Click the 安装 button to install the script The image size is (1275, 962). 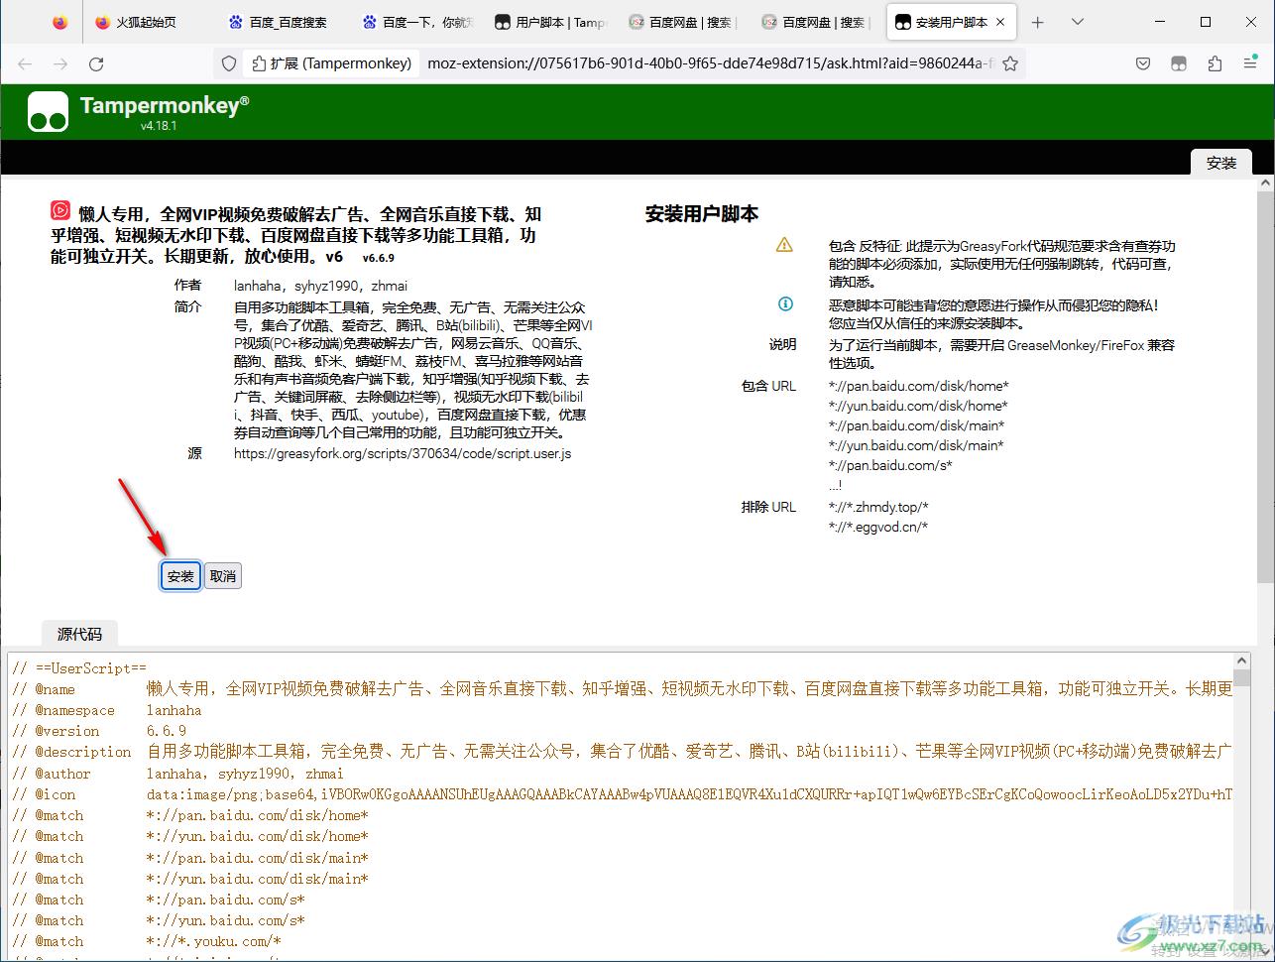tap(180, 576)
